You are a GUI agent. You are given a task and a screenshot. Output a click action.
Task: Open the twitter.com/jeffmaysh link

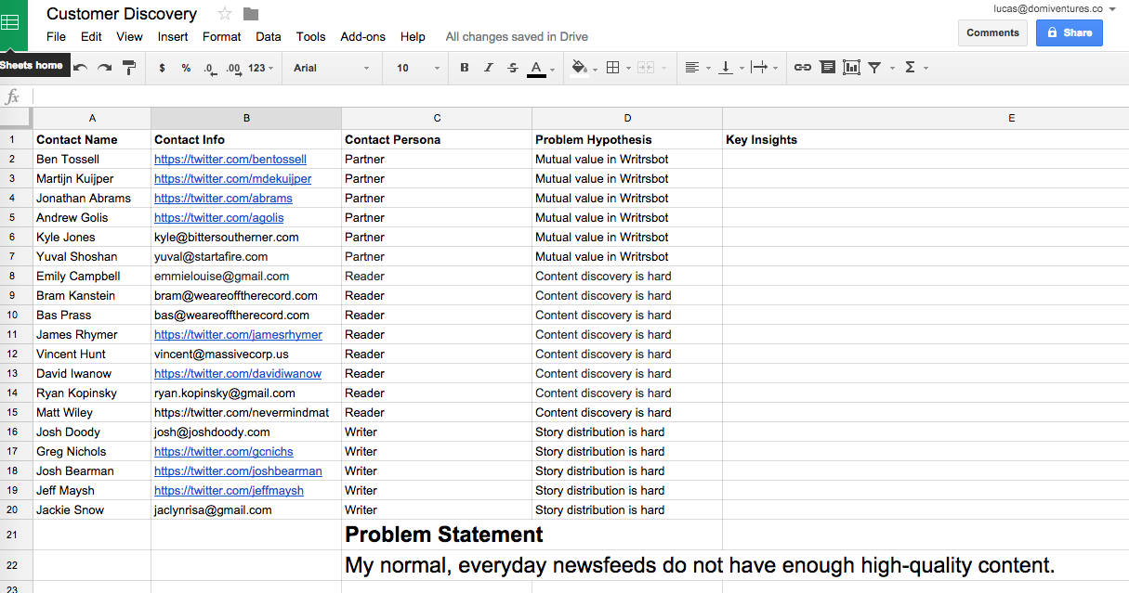pos(229,491)
